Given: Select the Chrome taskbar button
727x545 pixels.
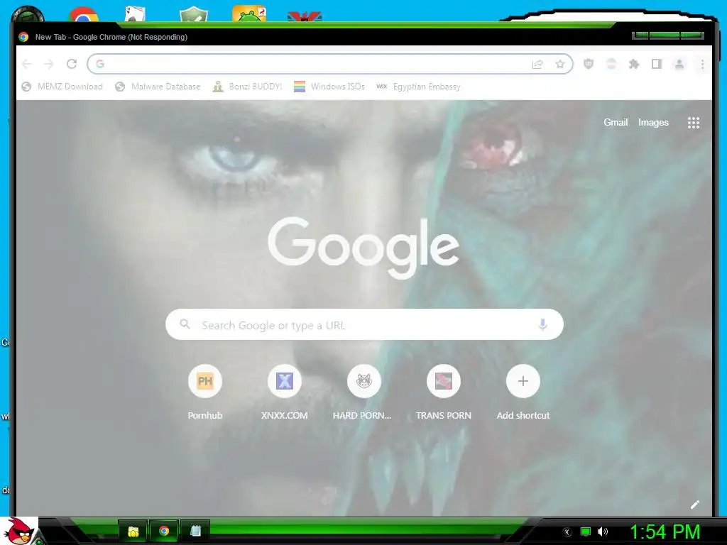Looking at the screenshot, I should (x=164, y=531).
